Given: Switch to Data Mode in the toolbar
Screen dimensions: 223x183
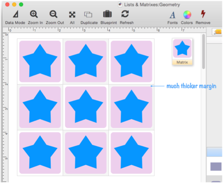Looking at the screenshot, I should (x=15, y=17).
